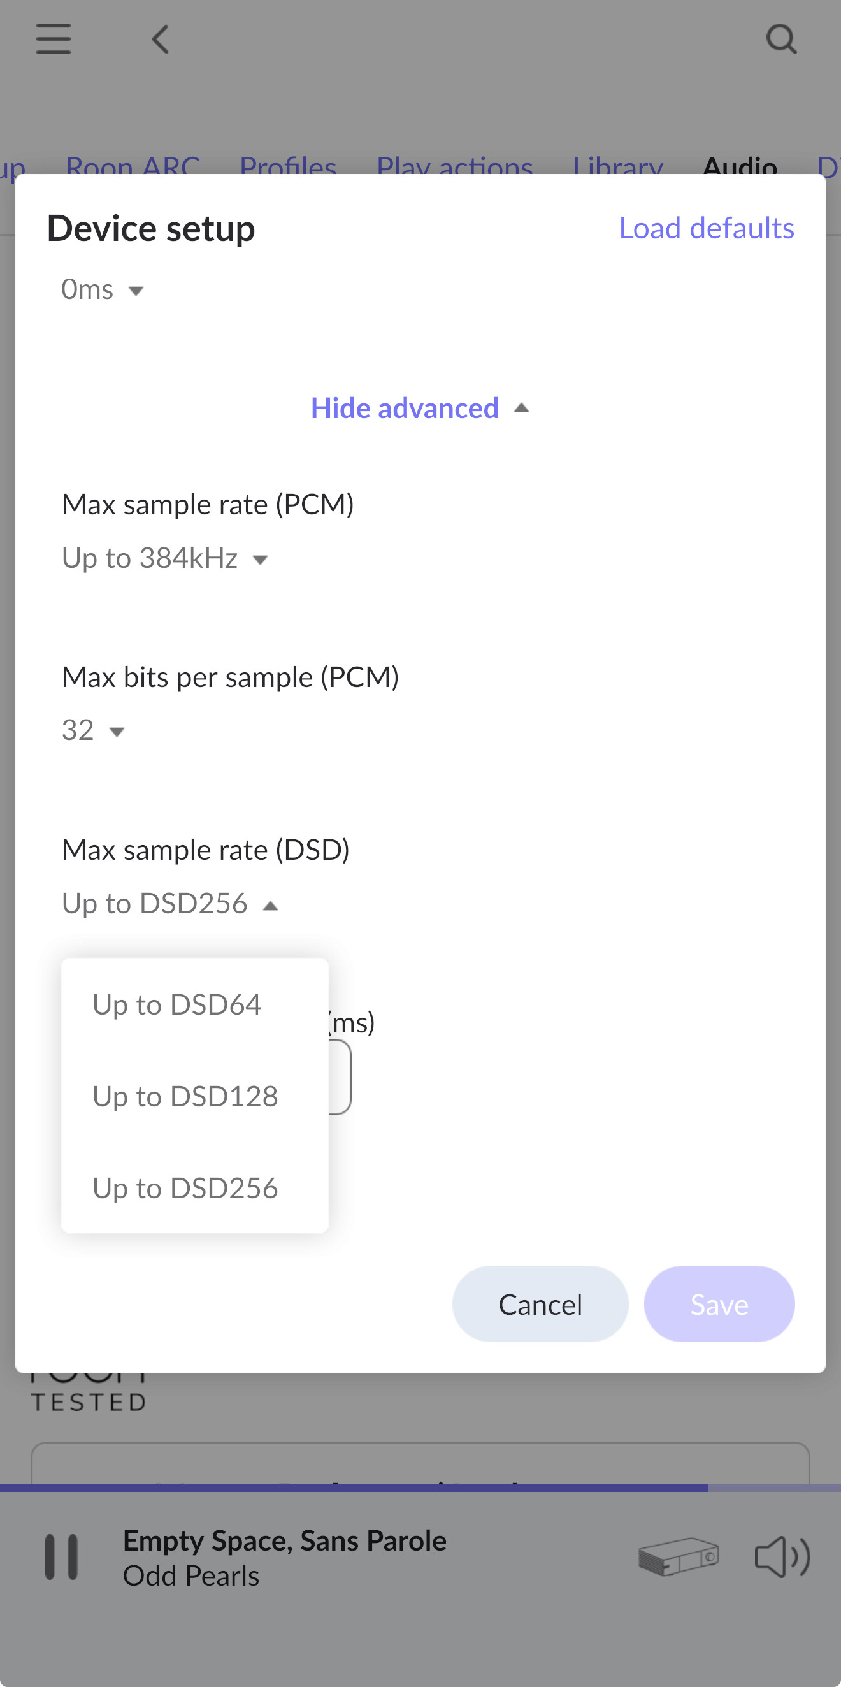
Task: Open the now playing track title
Action: tap(285, 1540)
